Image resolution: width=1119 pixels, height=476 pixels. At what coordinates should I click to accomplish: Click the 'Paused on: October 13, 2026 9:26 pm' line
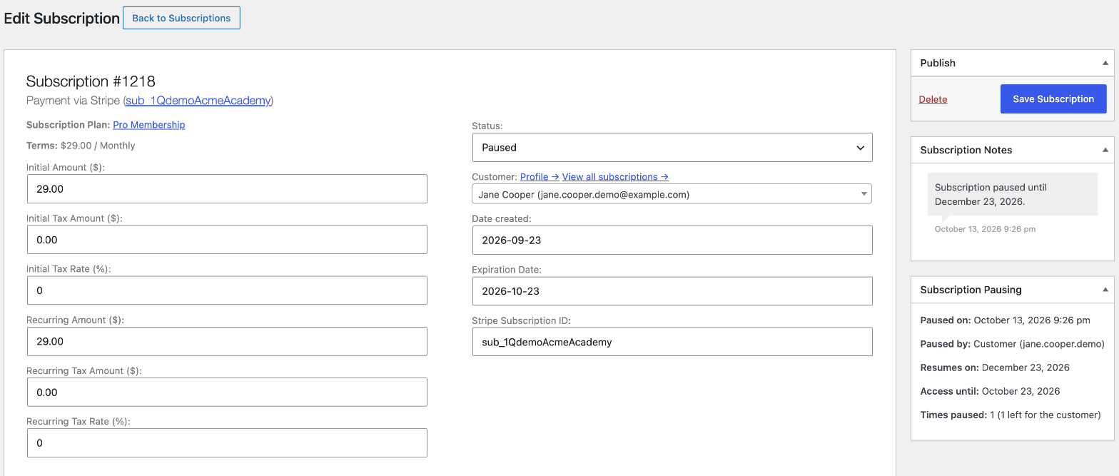[x=1006, y=320]
